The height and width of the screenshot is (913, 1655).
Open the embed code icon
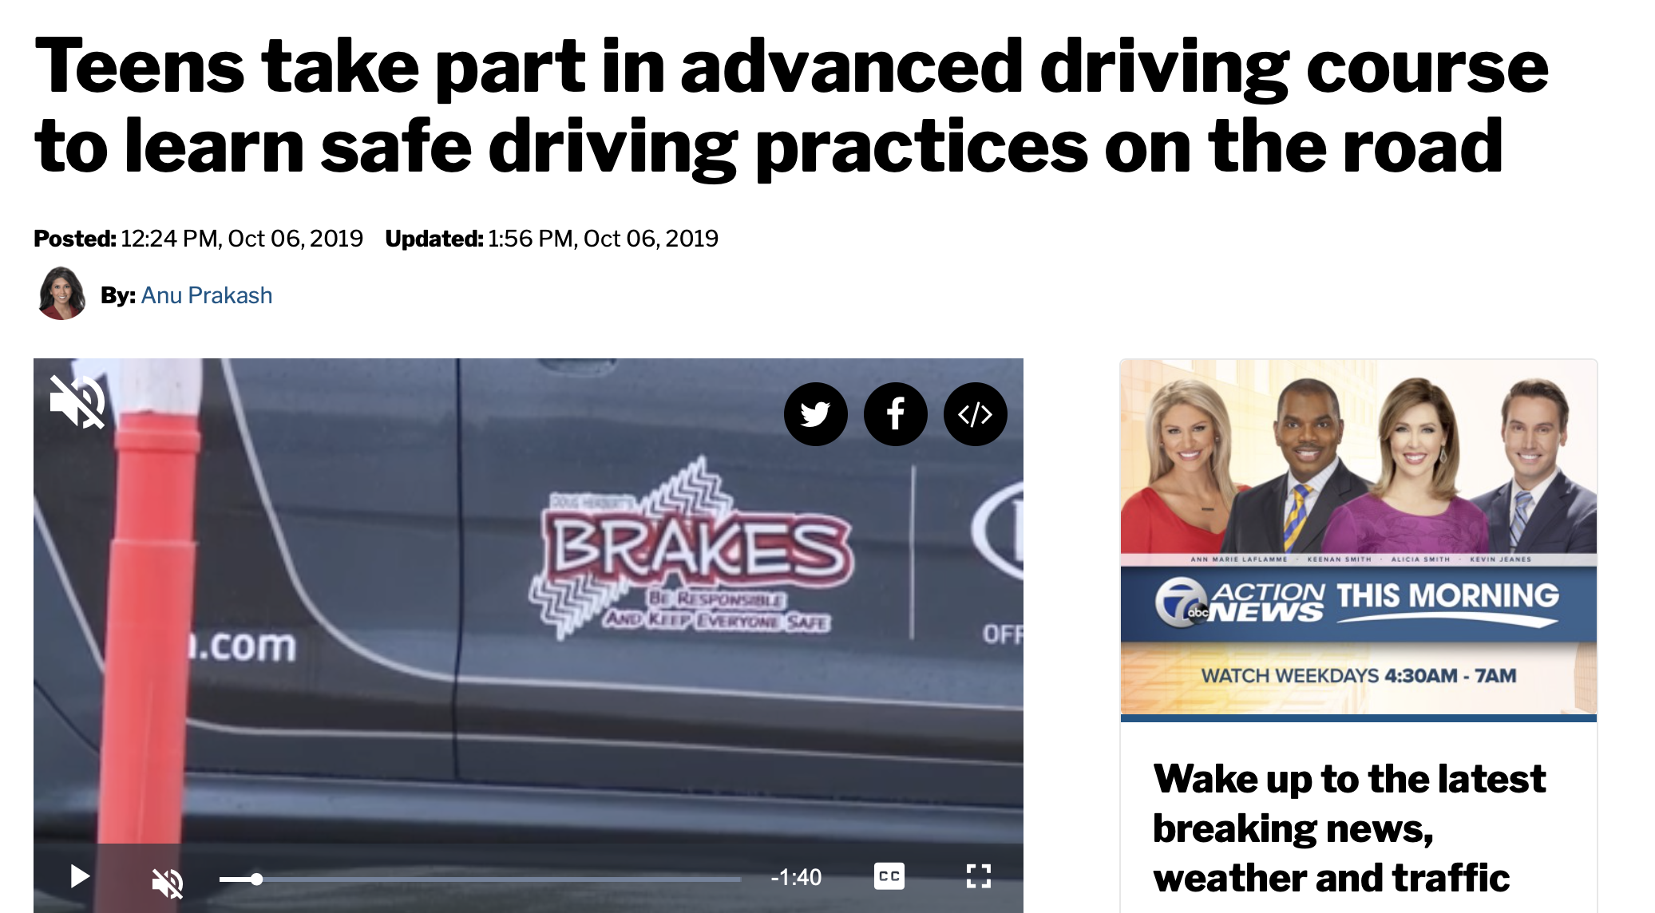point(975,414)
